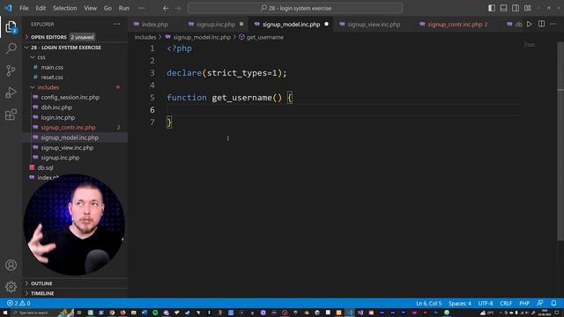
Task: Show more menus with the ellipsis
Action: 142,8
